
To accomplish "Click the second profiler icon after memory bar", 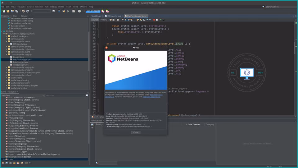I will coord(107,11).
